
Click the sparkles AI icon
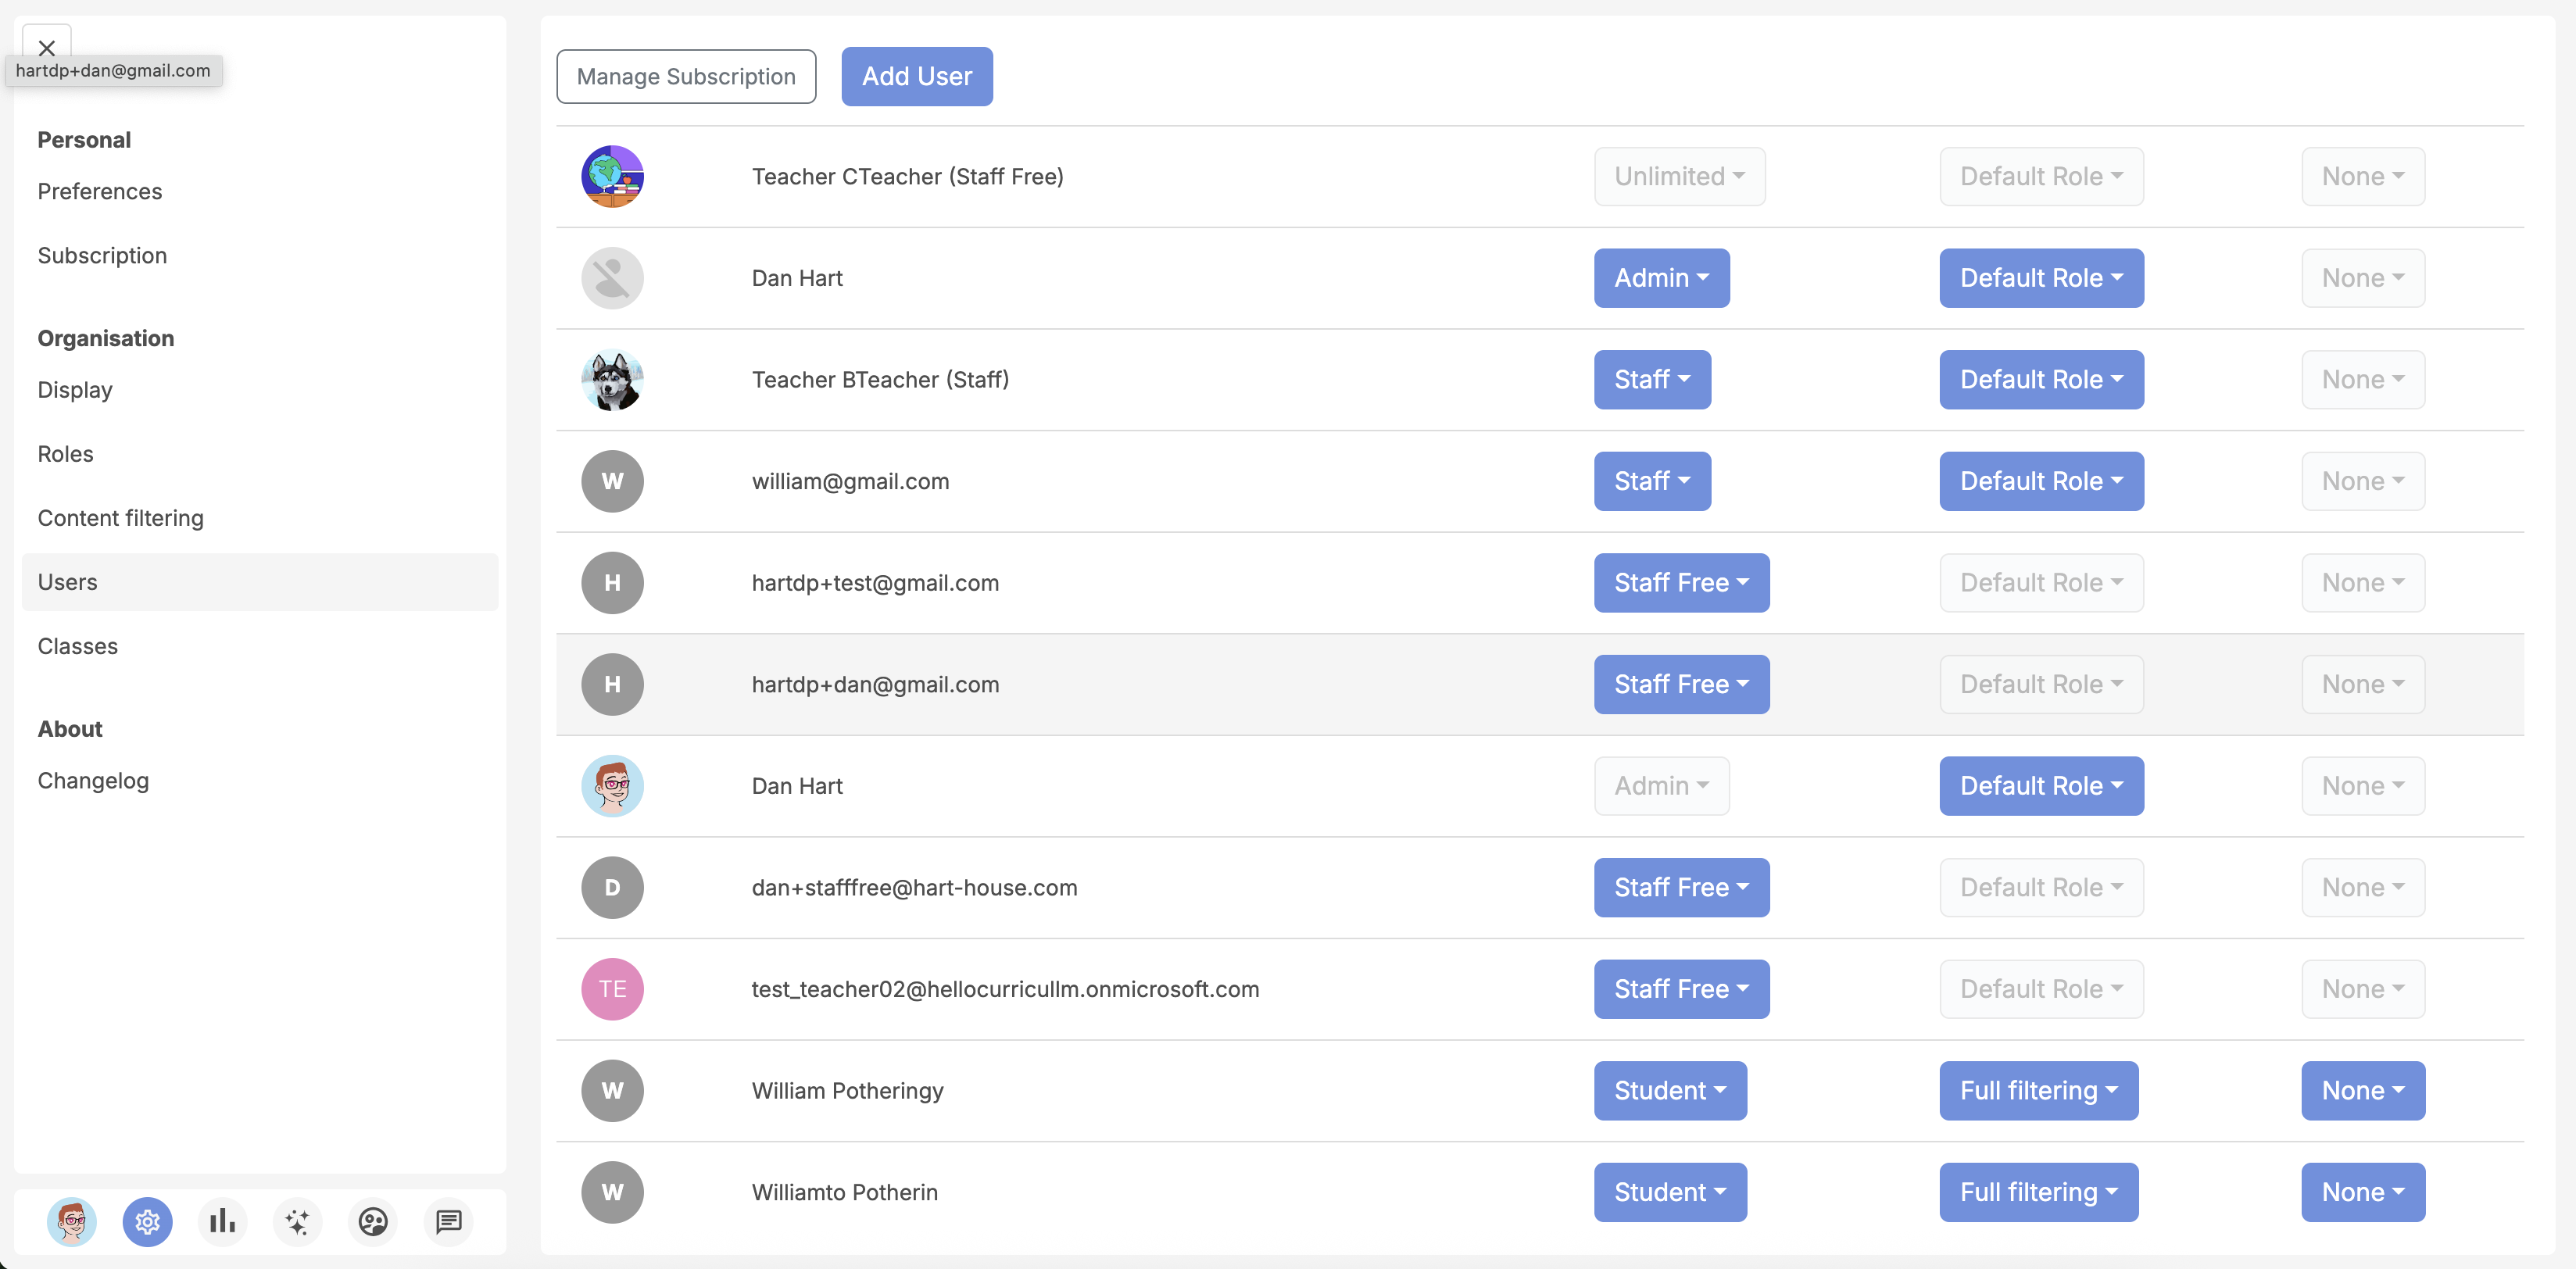[297, 1221]
